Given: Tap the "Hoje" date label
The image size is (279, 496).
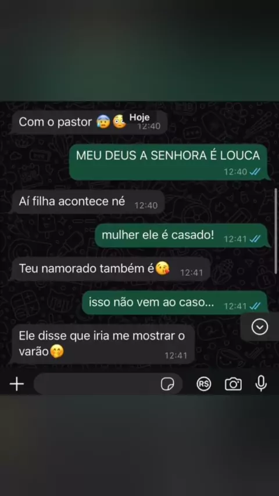Looking at the screenshot, I should (139, 117).
